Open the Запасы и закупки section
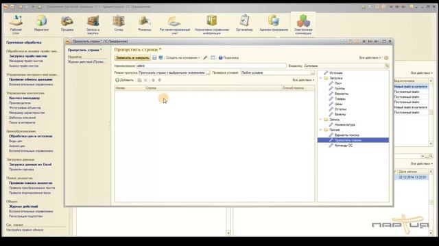 coord(93,25)
